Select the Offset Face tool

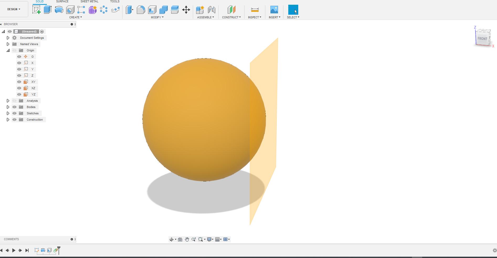point(175,10)
